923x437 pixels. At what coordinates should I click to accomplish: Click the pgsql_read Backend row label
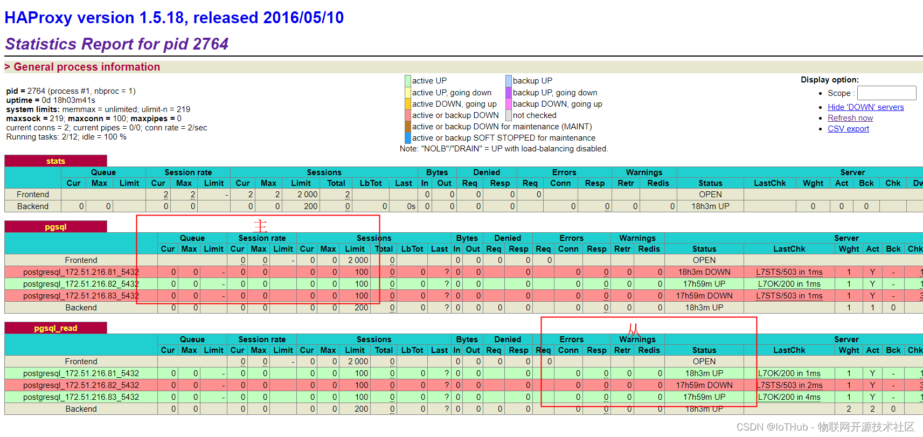81,409
